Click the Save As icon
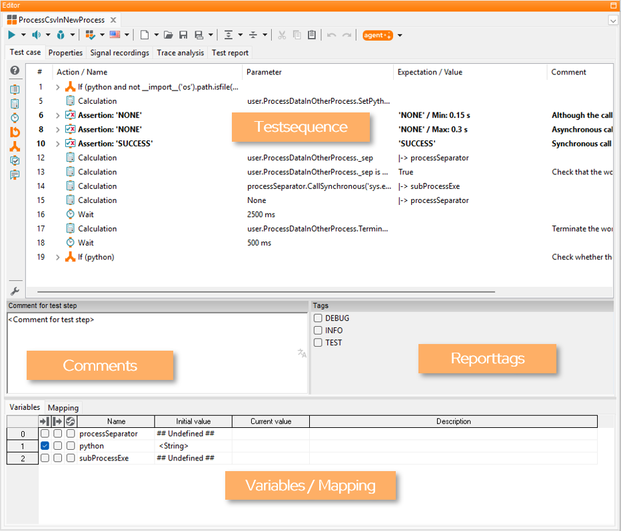Screen dimensions: 621x531 click(199, 35)
